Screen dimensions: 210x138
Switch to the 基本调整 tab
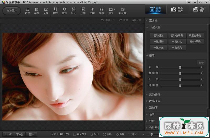(155, 9)
